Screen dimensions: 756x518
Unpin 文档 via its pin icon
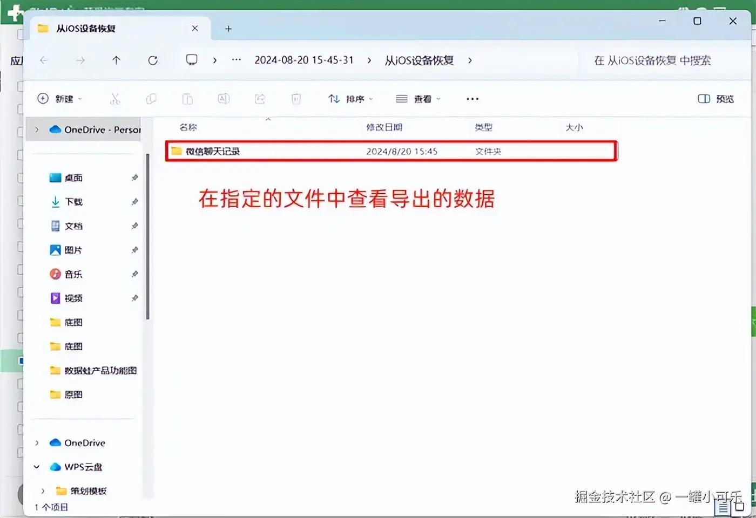[134, 226]
